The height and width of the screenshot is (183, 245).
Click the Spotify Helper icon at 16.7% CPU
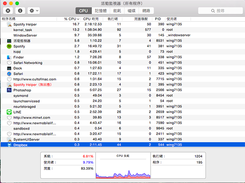click(9, 24)
